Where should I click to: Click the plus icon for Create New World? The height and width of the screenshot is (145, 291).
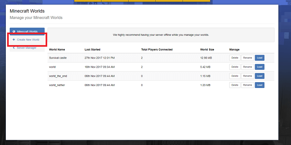tap(14, 40)
